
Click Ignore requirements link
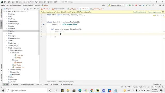tap(155, 12)
